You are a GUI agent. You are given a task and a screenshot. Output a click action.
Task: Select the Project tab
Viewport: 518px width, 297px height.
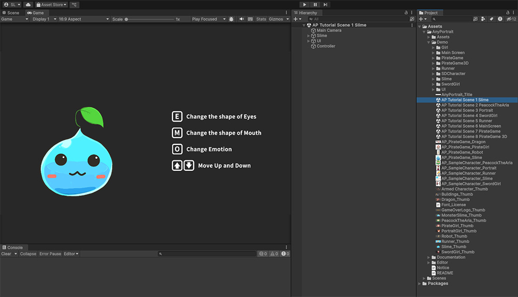[x=428, y=13]
